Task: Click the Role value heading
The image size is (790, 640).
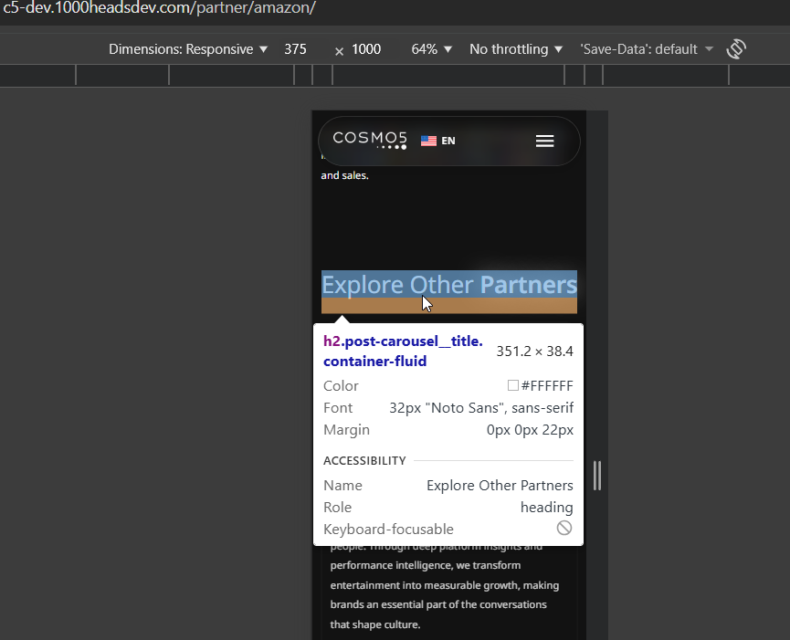Action: [x=547, y=507]
